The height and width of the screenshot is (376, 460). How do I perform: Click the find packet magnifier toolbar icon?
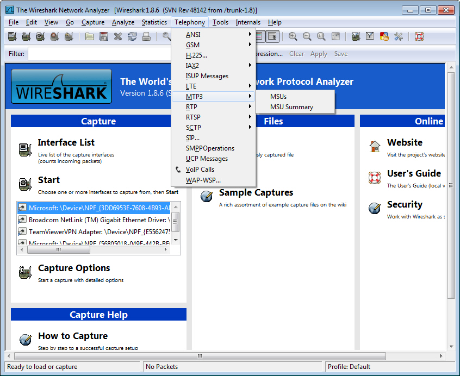point(166,36)
